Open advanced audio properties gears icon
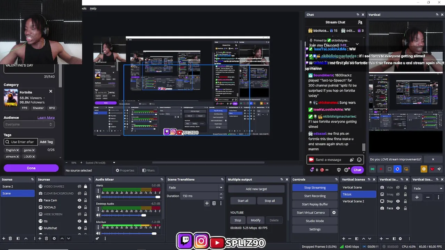The height and width of the screenshot is (250, 445). click(97, 239)
